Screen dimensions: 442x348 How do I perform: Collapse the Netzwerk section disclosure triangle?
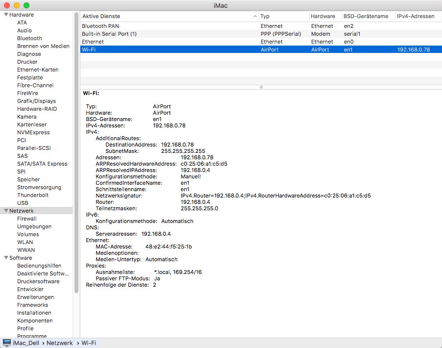coord(6,211)
